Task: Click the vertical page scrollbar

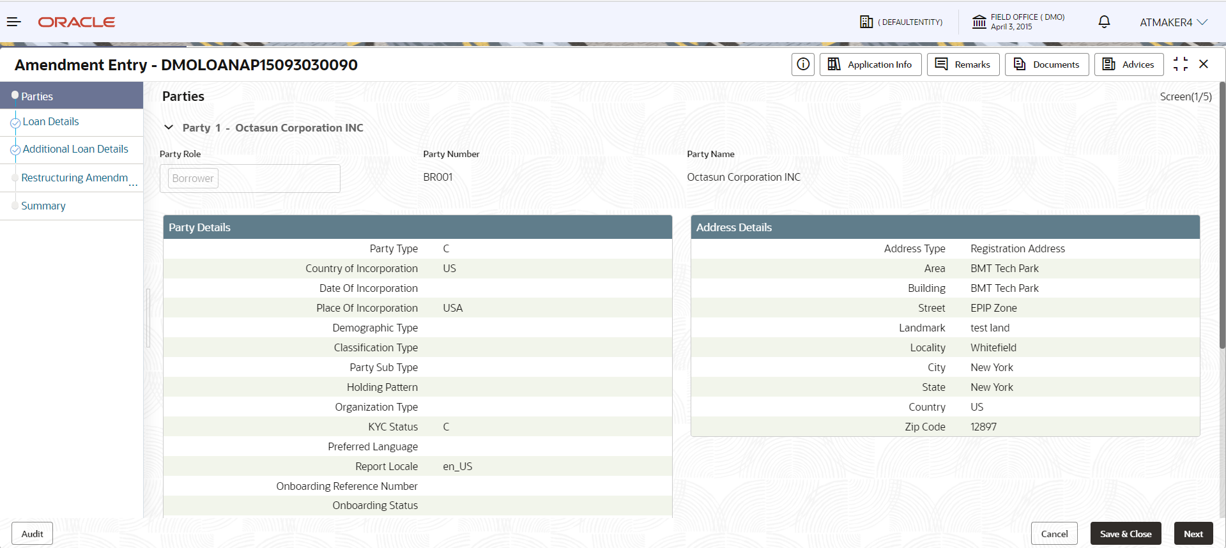Action: 1222,215
